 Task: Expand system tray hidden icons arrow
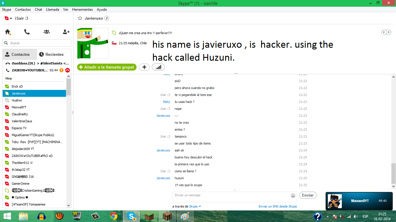(x=328, y=217)
